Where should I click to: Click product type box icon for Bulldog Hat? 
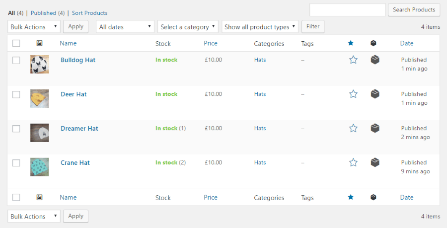[375, 60]
